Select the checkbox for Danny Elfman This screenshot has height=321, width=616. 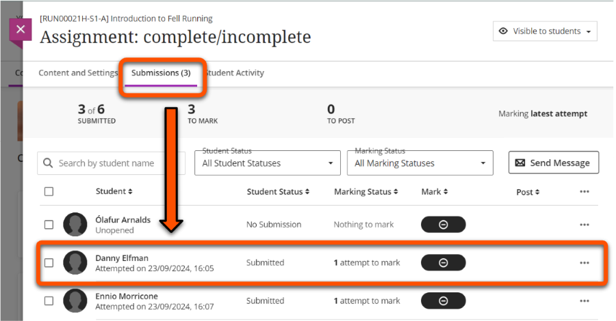49,262
